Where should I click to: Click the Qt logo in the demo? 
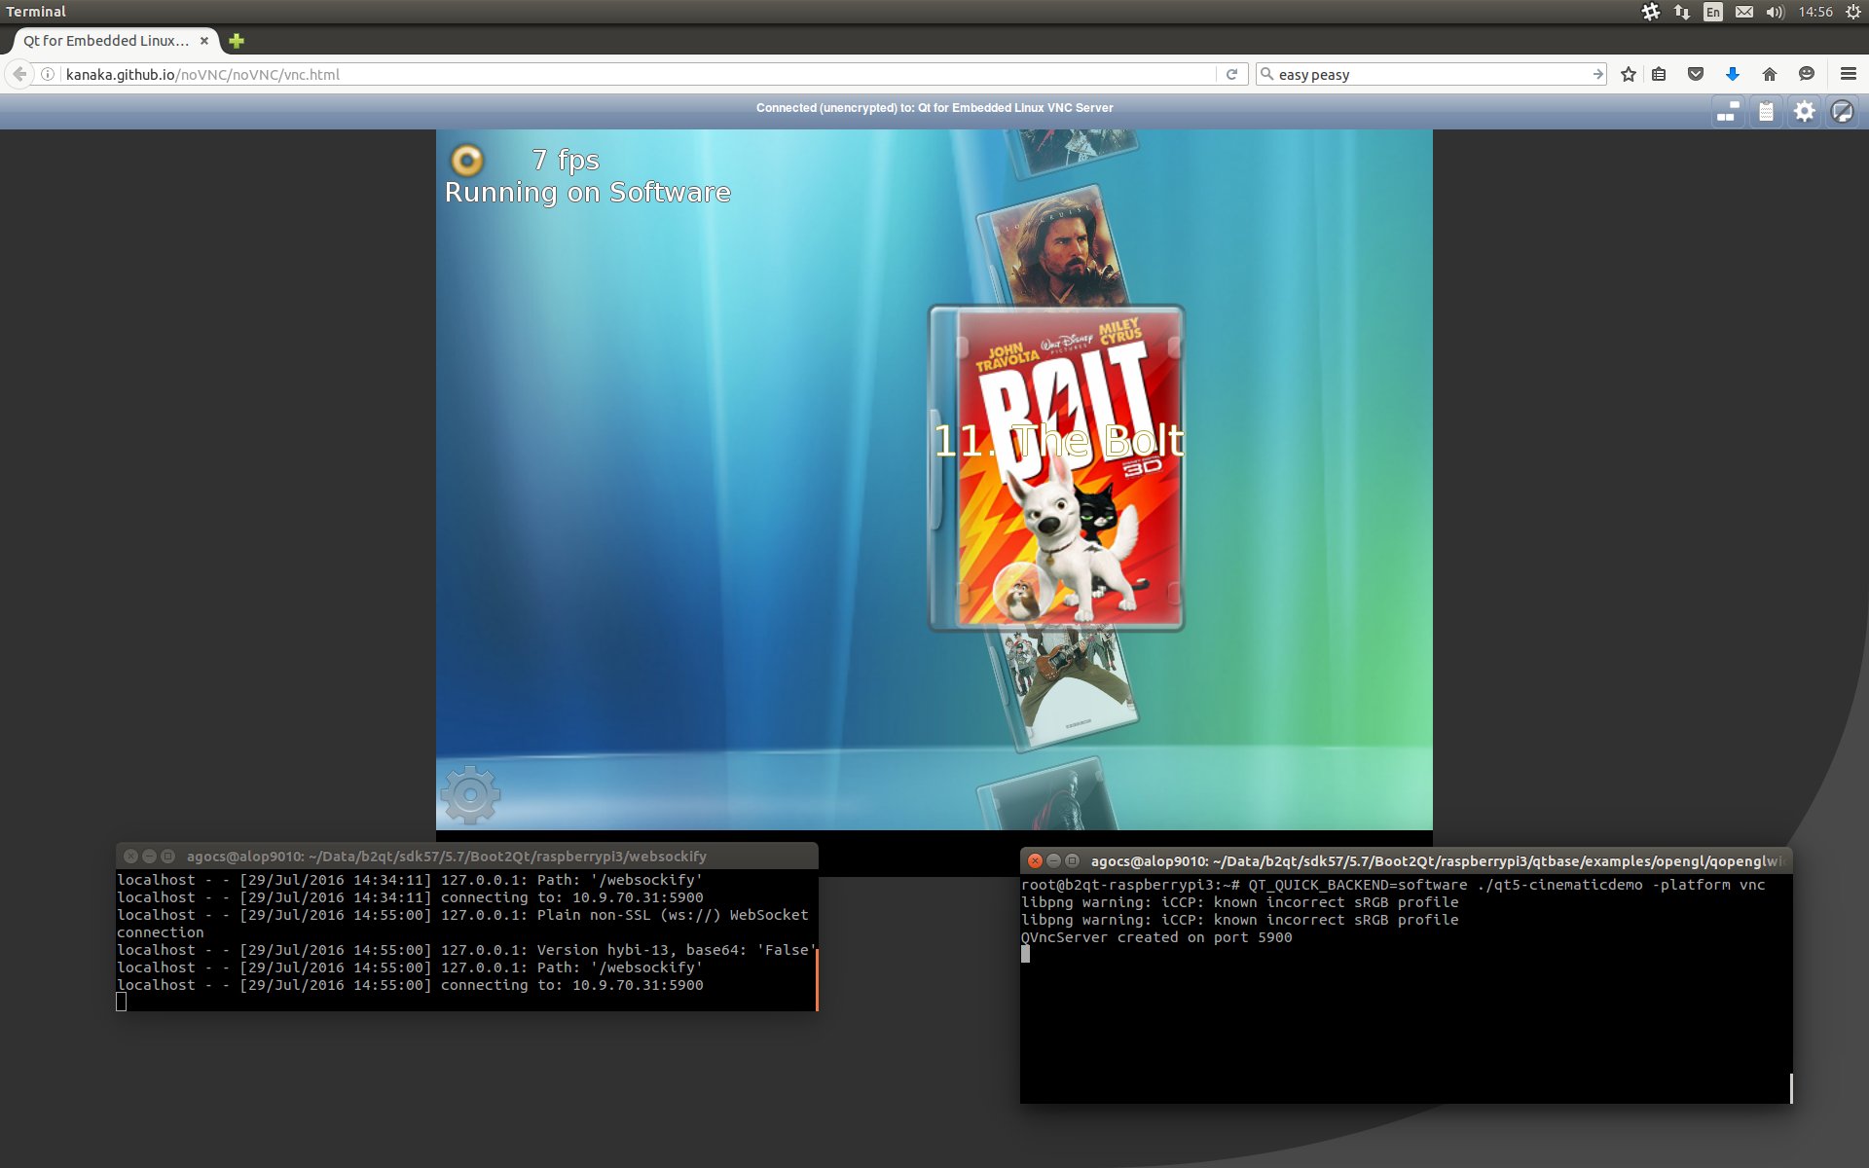pyautogui.click(x=467, y=160)
